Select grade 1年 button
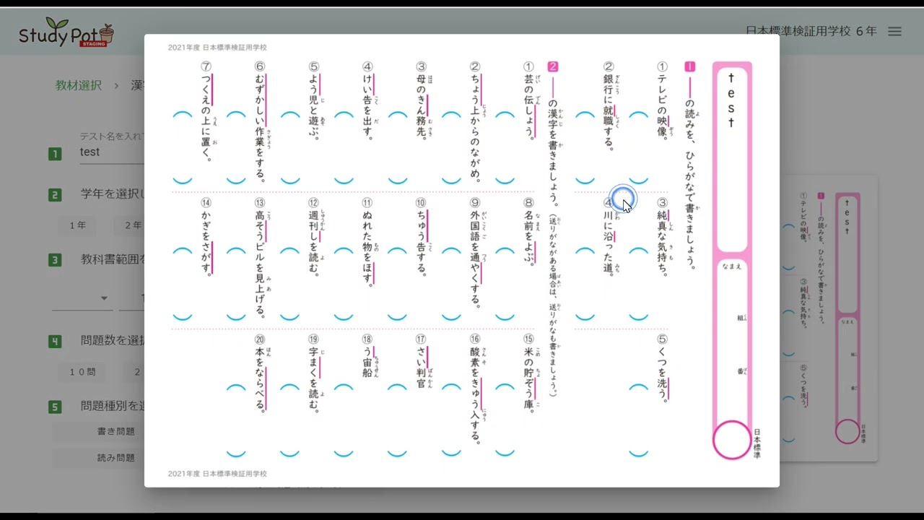924x520 pixels. click(x=78, y=225)
